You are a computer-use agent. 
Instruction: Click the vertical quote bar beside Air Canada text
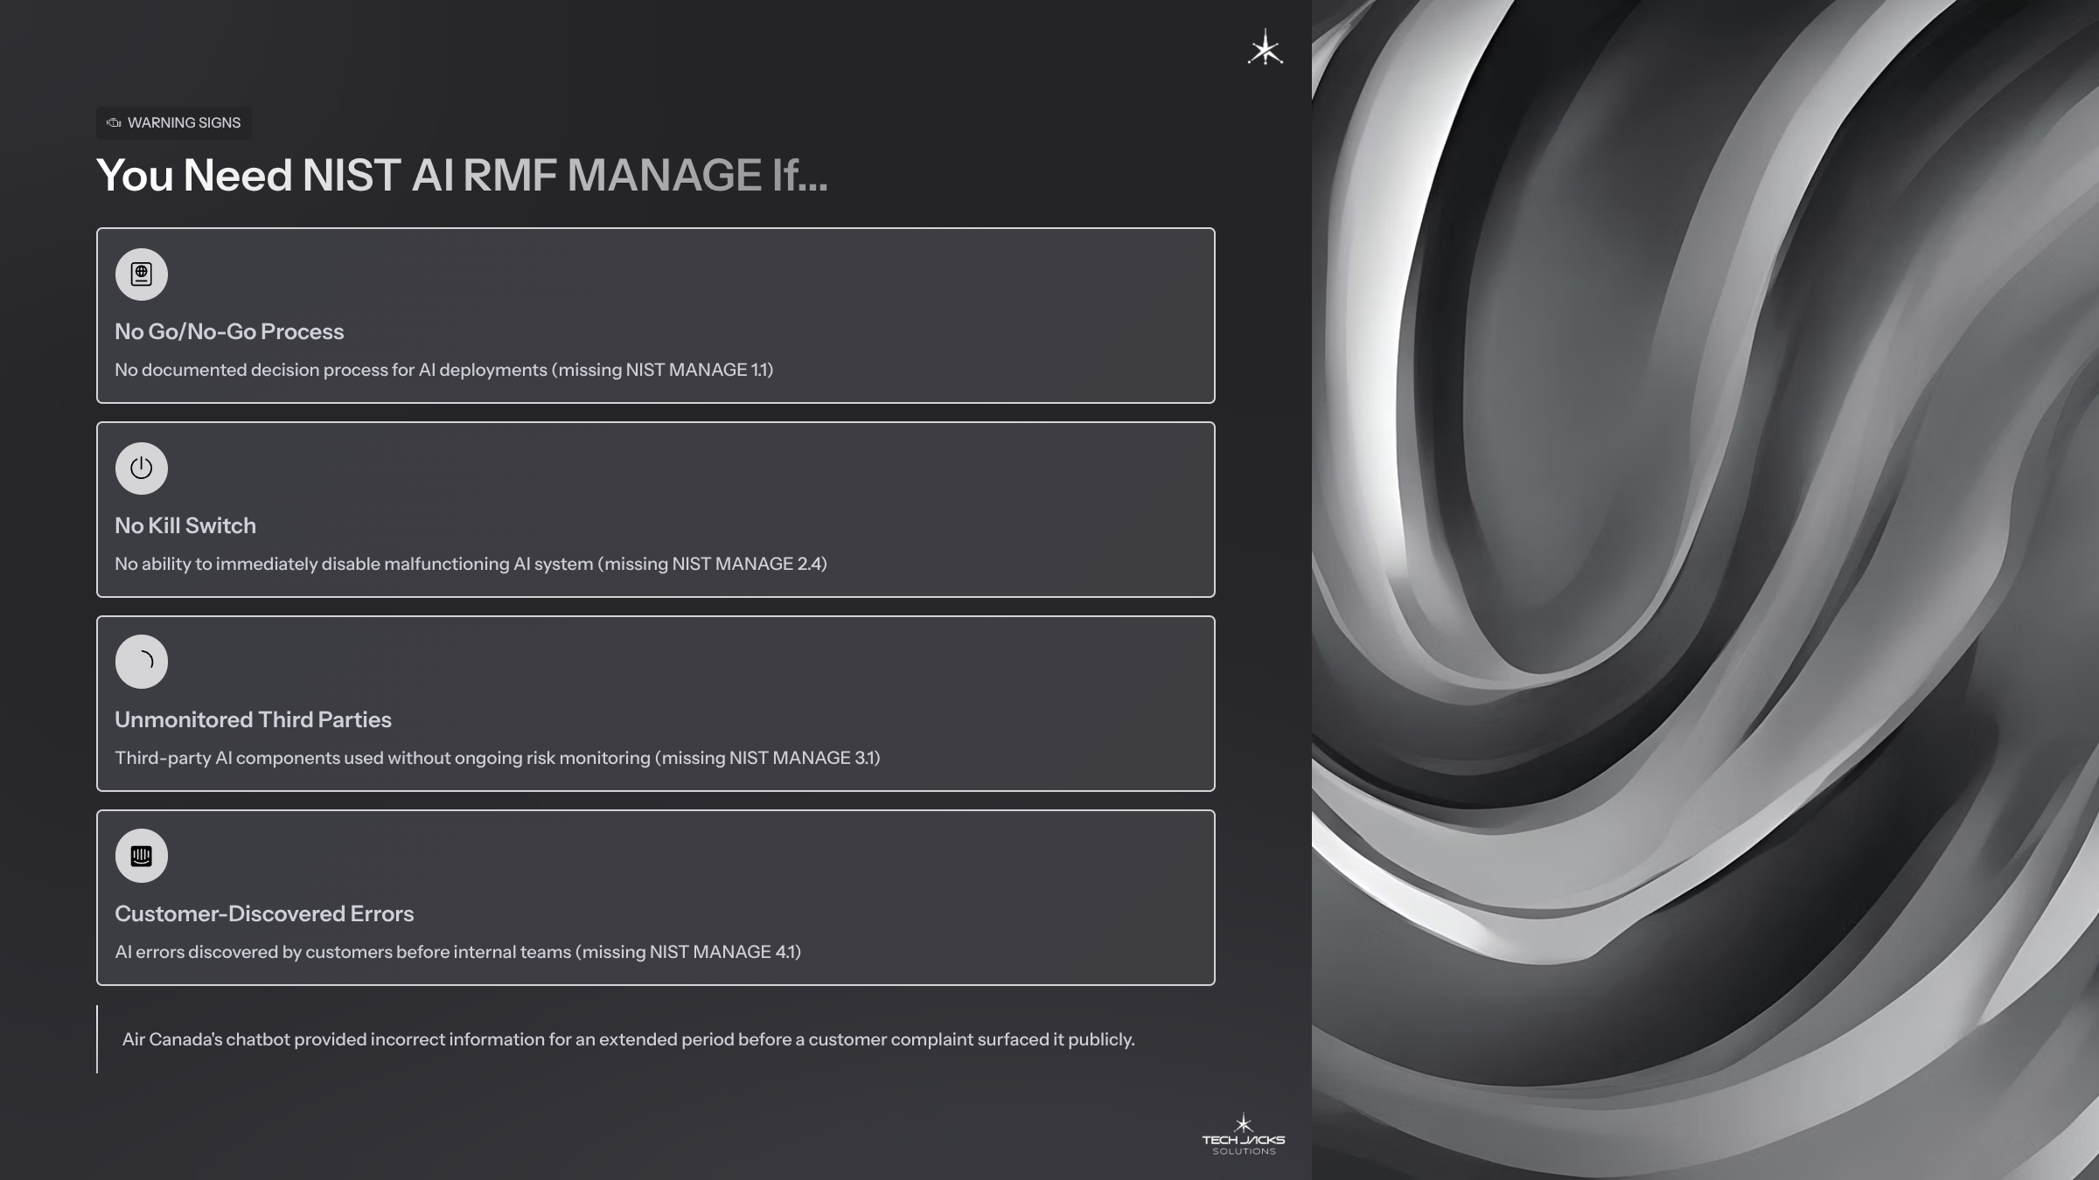97,1039
